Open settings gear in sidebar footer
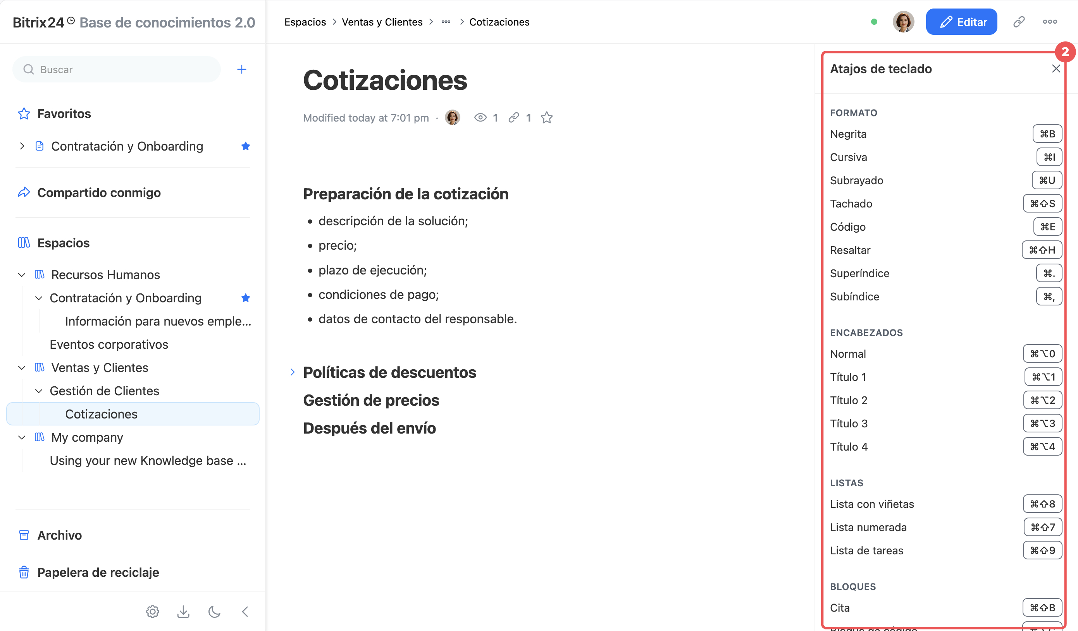 (x=153, y=611)
